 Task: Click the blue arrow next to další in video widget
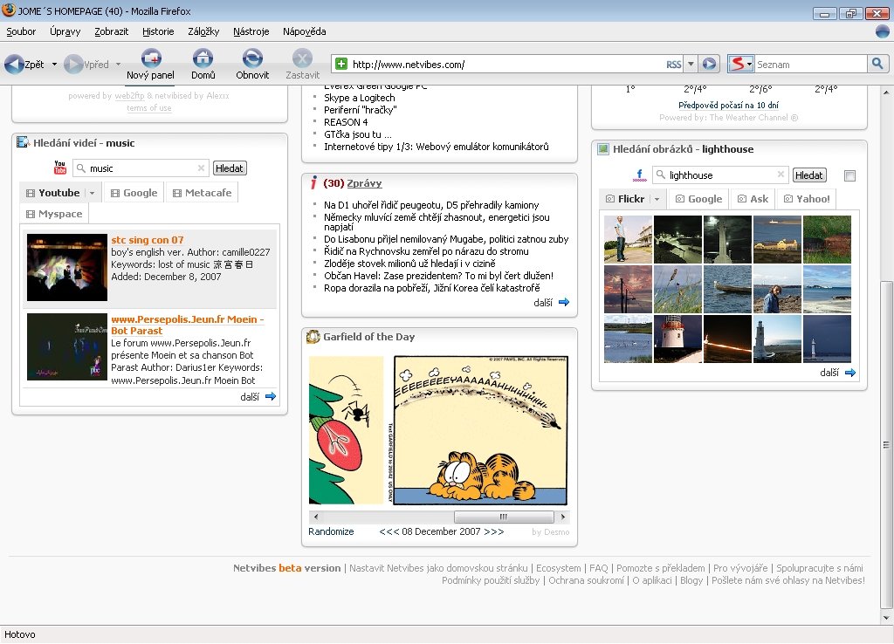271,397
